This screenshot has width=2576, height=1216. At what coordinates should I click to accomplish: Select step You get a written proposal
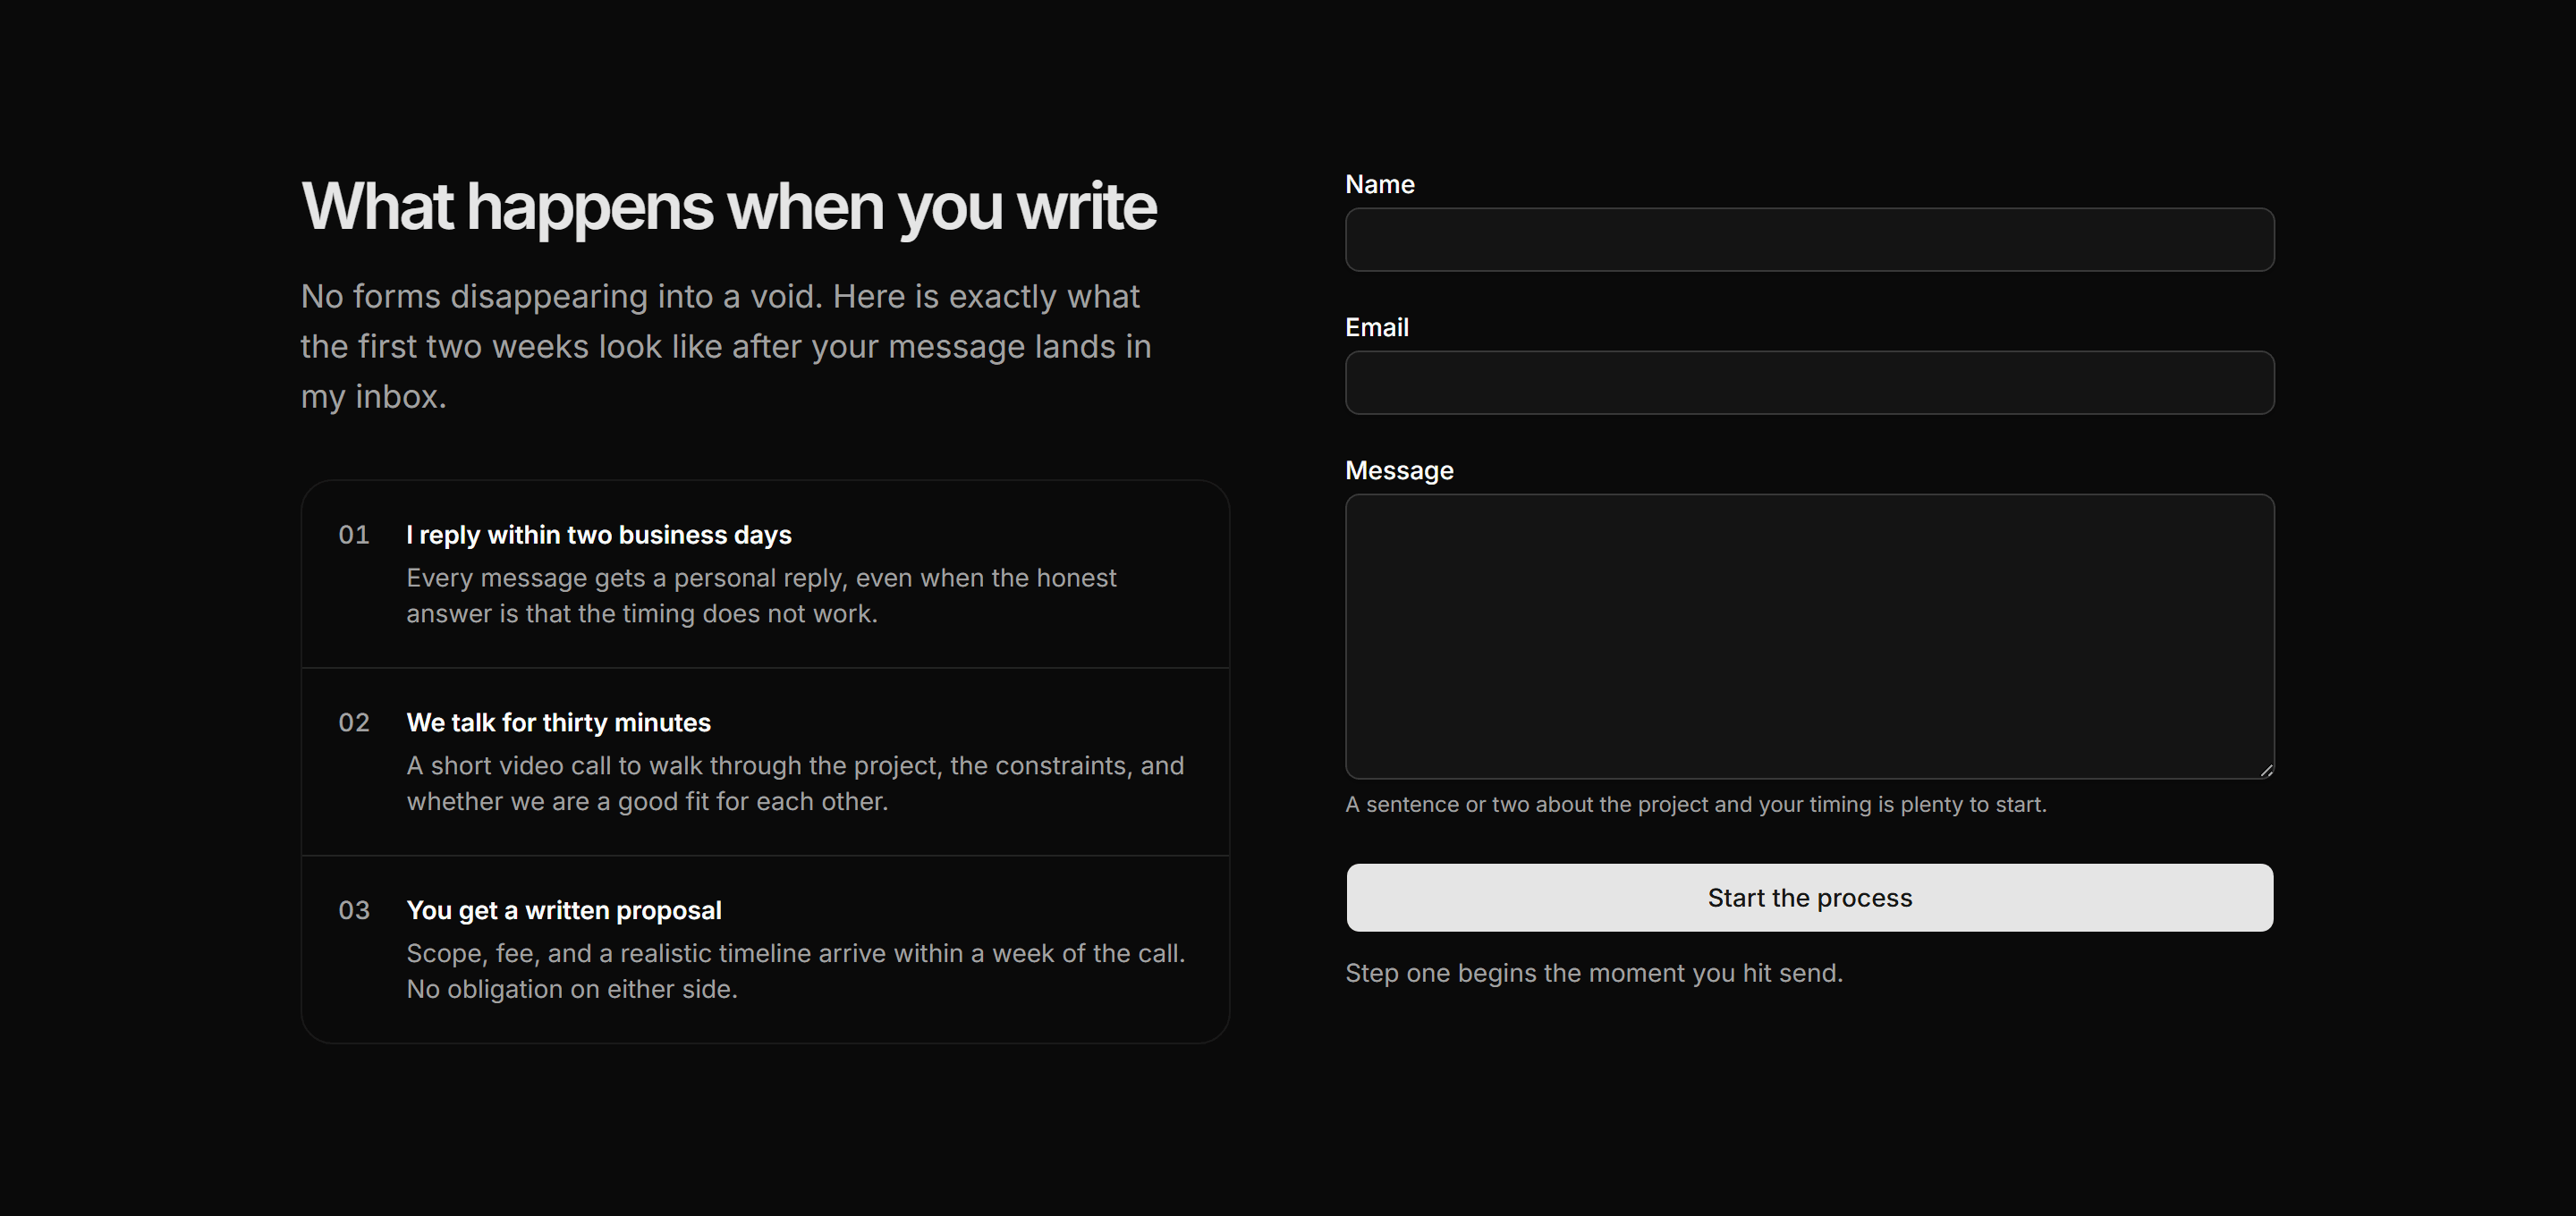pyautogui.click(x=765, y=949)
